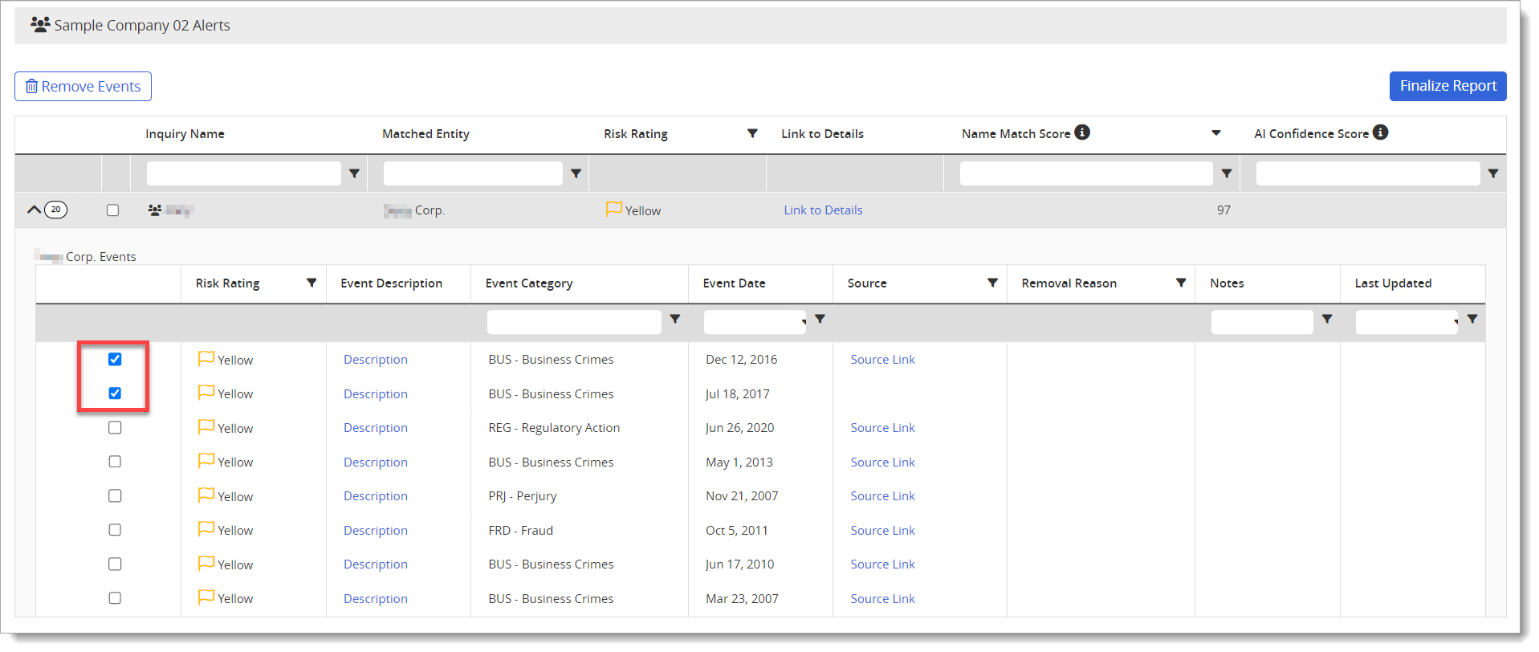
Task: Click the Name Match Score filter field
Action: click(1086, 173)
